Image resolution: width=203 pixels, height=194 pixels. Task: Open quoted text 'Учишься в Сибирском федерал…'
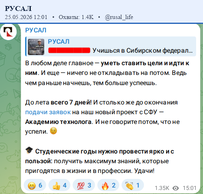point(143,51)
